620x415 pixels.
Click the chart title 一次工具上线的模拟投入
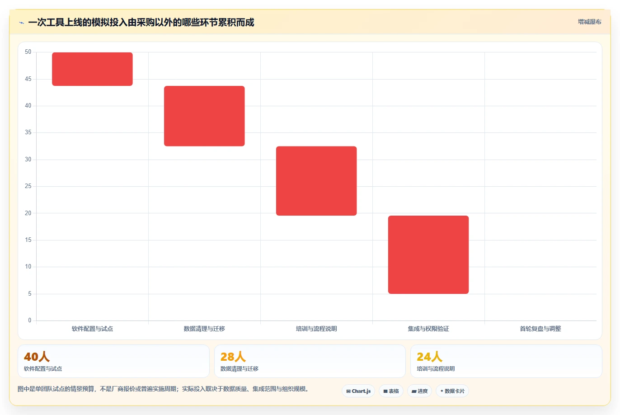(x=141, y=22)
